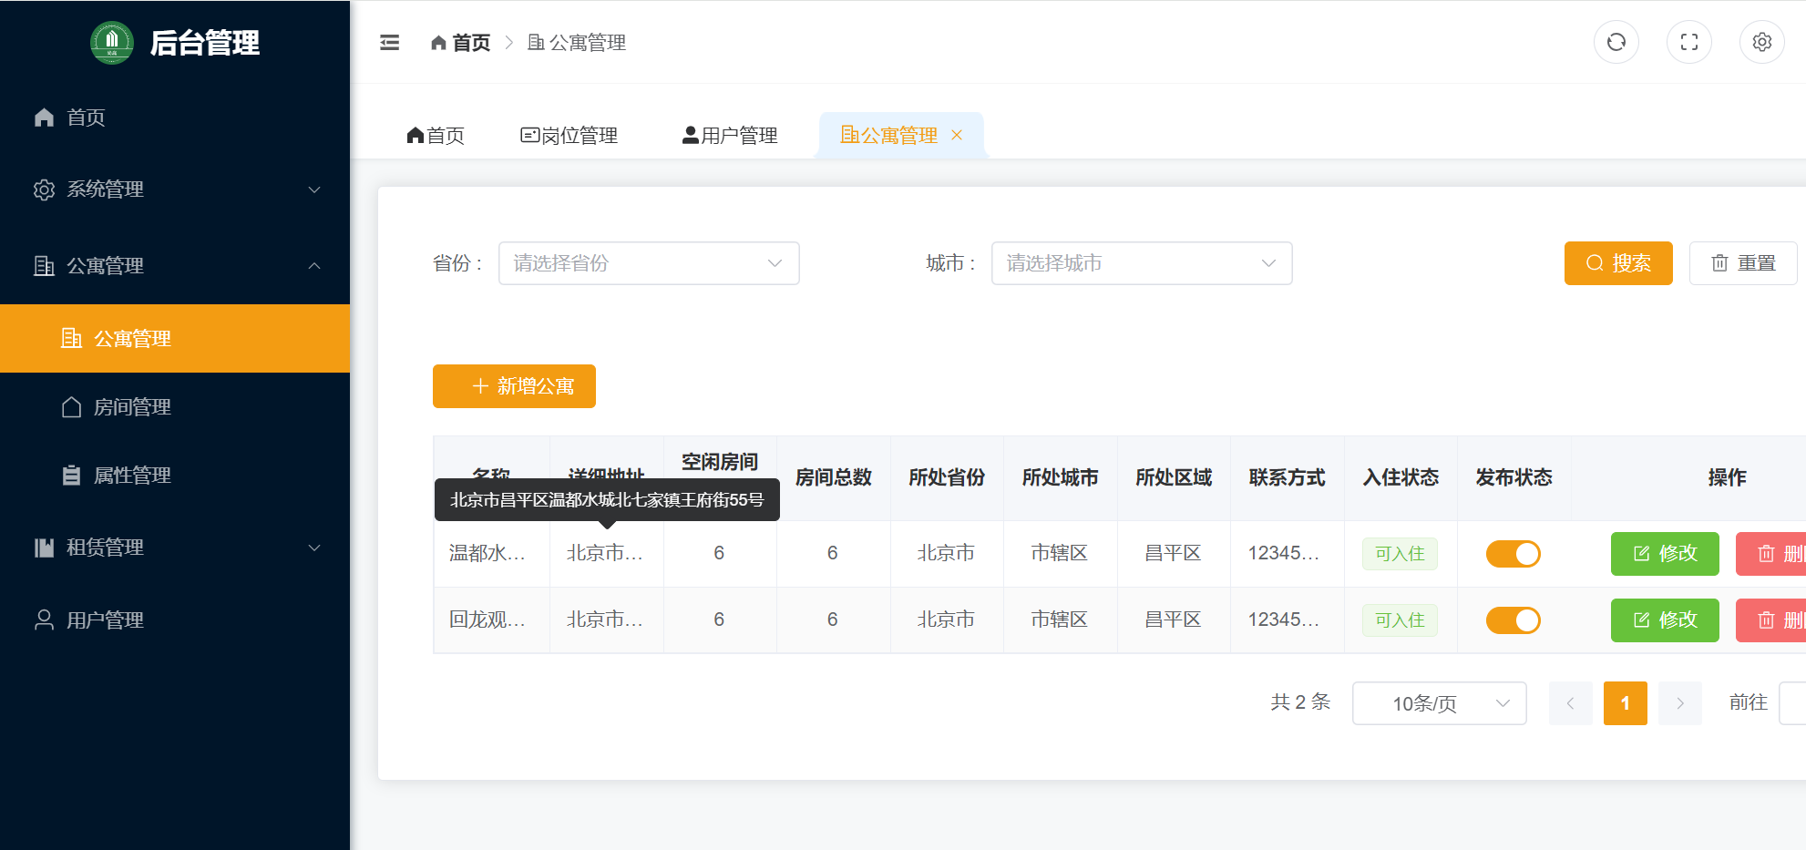Click the 新增公寓 add button
The height and width of the screenshot is (850, 1806).
[x=514, y=386]
